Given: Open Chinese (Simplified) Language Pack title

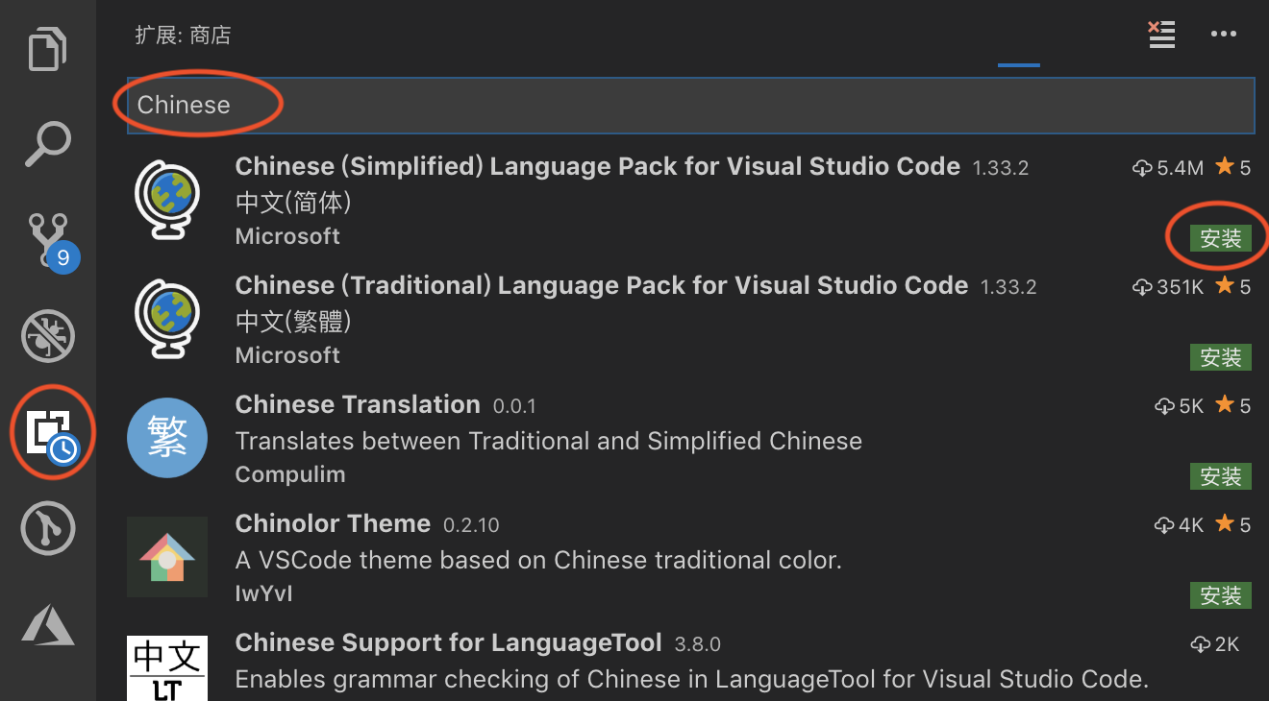Looking at the screenshot, I should pyautogui.click(x=597, y=166).
